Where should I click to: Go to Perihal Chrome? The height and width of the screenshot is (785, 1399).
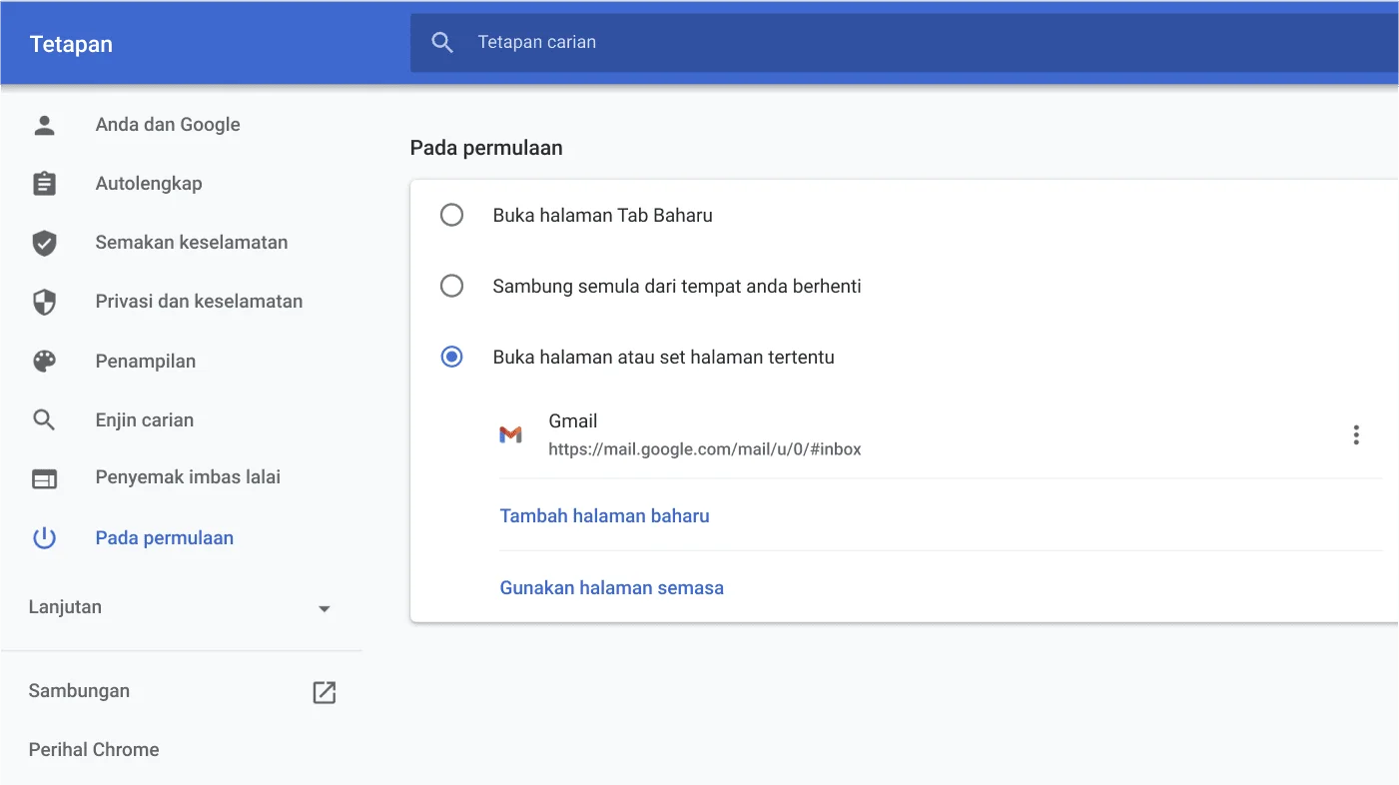(x=93, y=749)
